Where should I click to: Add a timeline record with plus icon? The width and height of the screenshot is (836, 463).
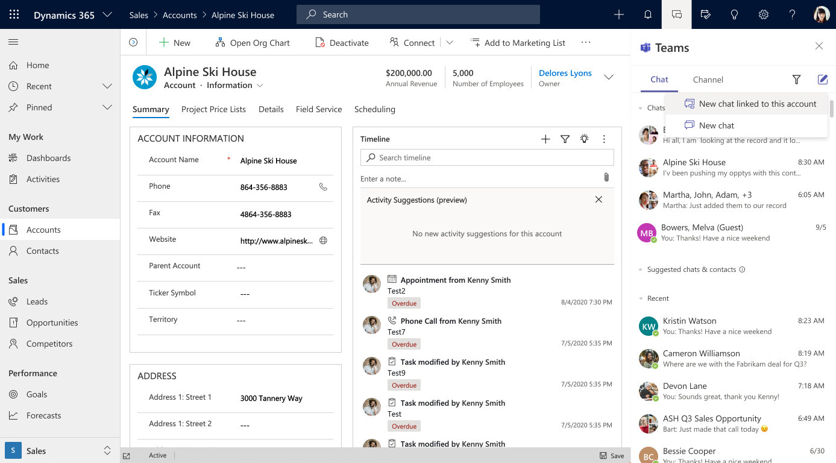pyautogui.click(x=545, y=139)
